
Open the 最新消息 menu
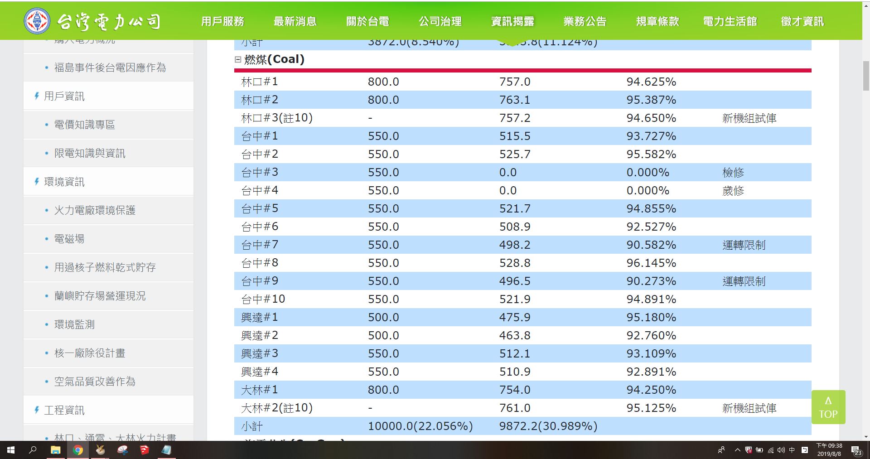click(x=295, y=21)
